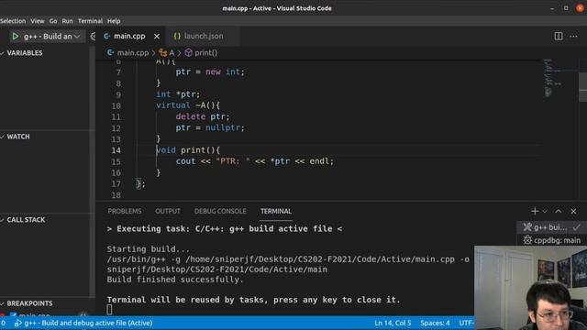Click the Spaces: 4 status item

pos(435,323)
